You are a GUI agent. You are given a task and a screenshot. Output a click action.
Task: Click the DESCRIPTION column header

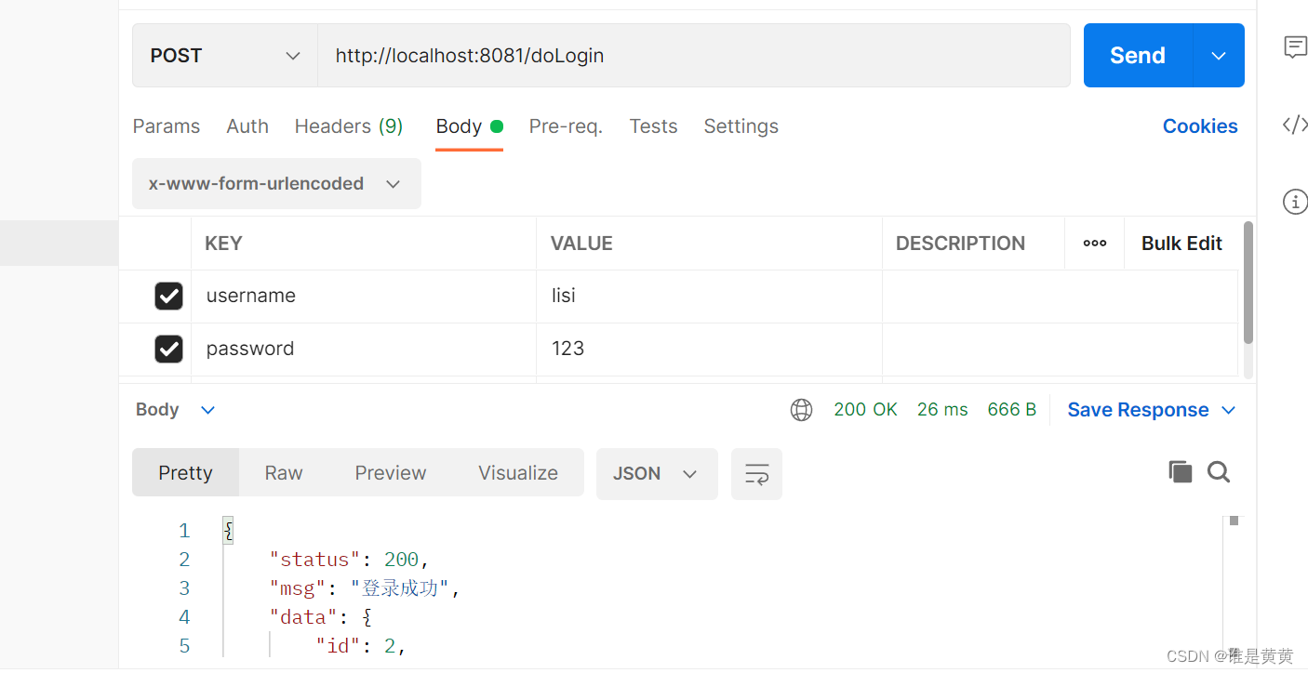coord(960,244)
